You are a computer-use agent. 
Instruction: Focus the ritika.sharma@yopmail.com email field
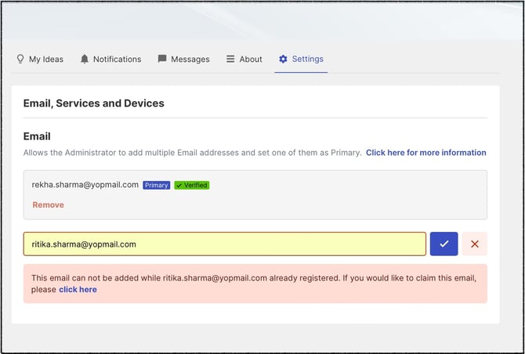pyautogui.click(x=225, y=244)
